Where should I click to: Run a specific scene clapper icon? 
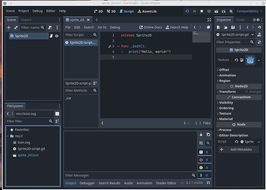click(224, 11)
